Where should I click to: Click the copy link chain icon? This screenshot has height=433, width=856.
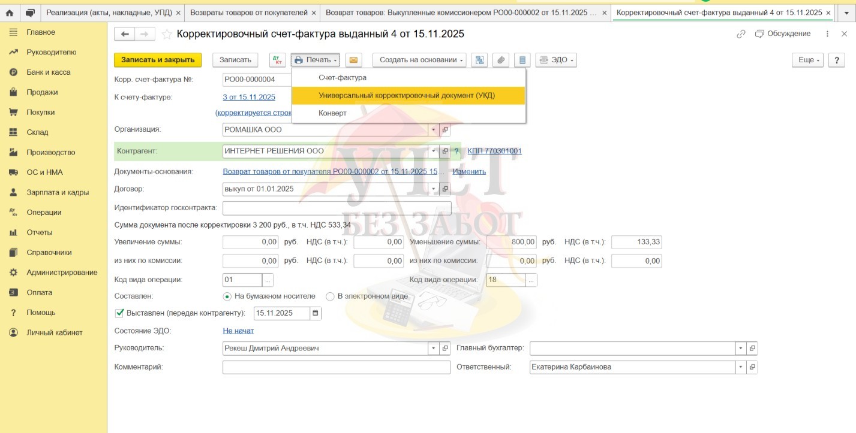741,34
